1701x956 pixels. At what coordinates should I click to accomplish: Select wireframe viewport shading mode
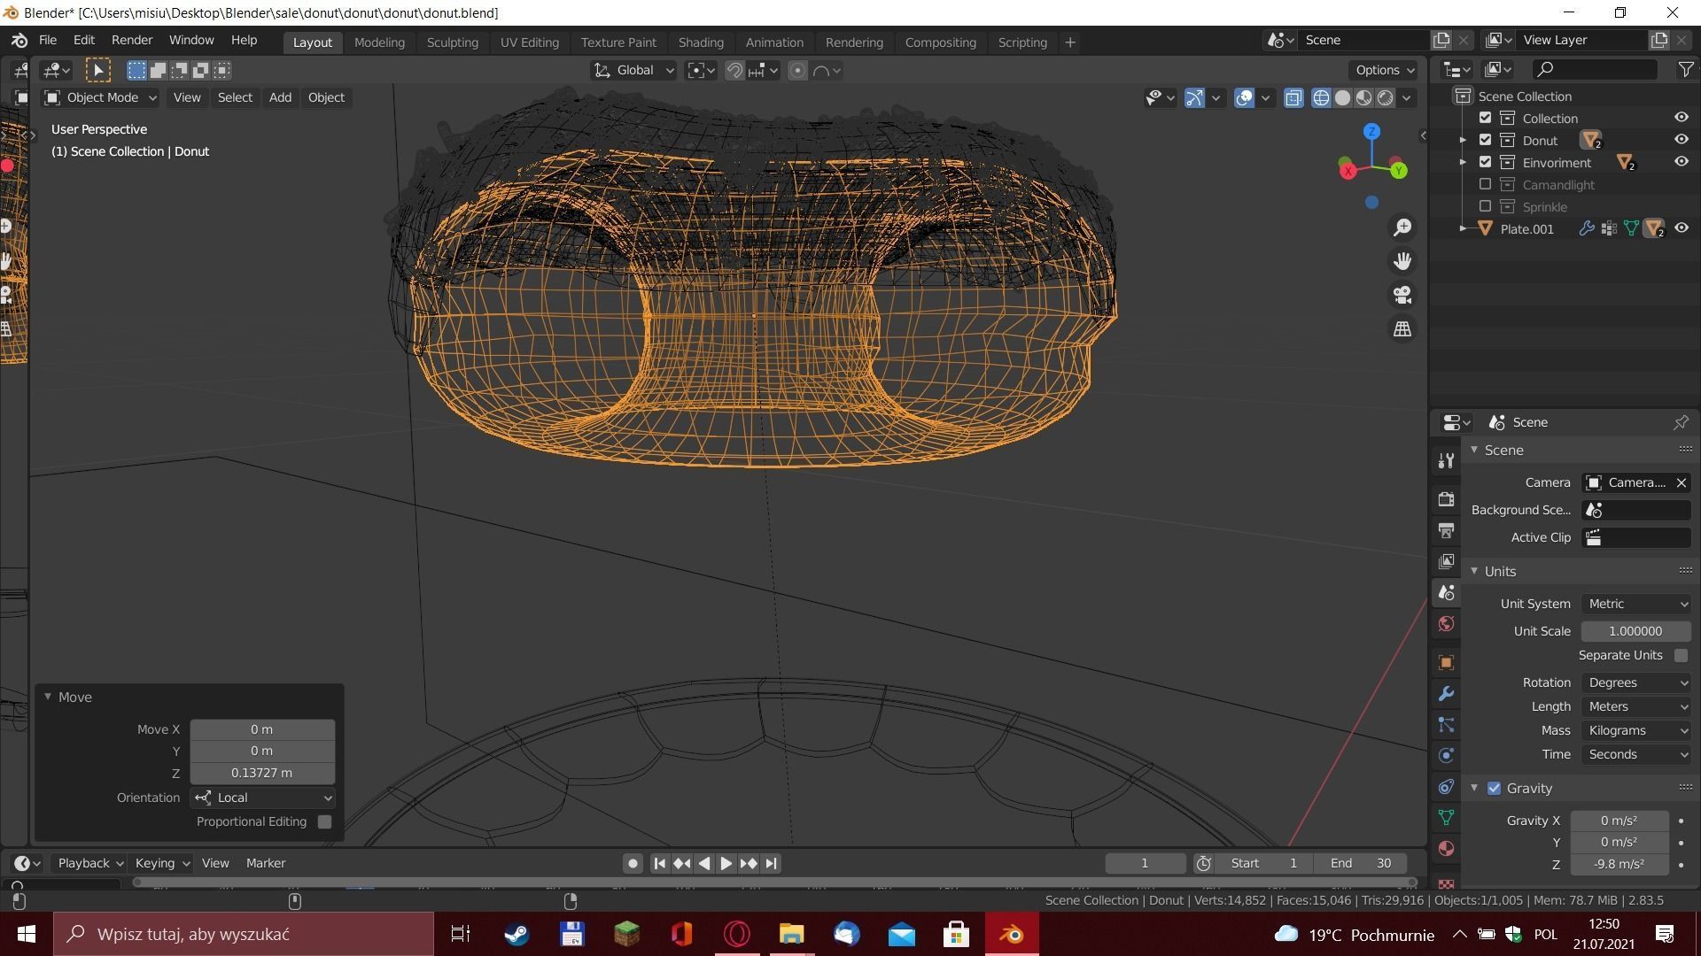click(x=1321, y=98)
